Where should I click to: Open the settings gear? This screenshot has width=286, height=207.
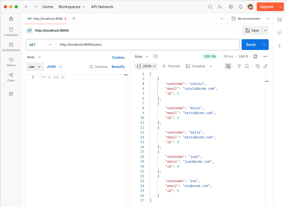(231, 7)
